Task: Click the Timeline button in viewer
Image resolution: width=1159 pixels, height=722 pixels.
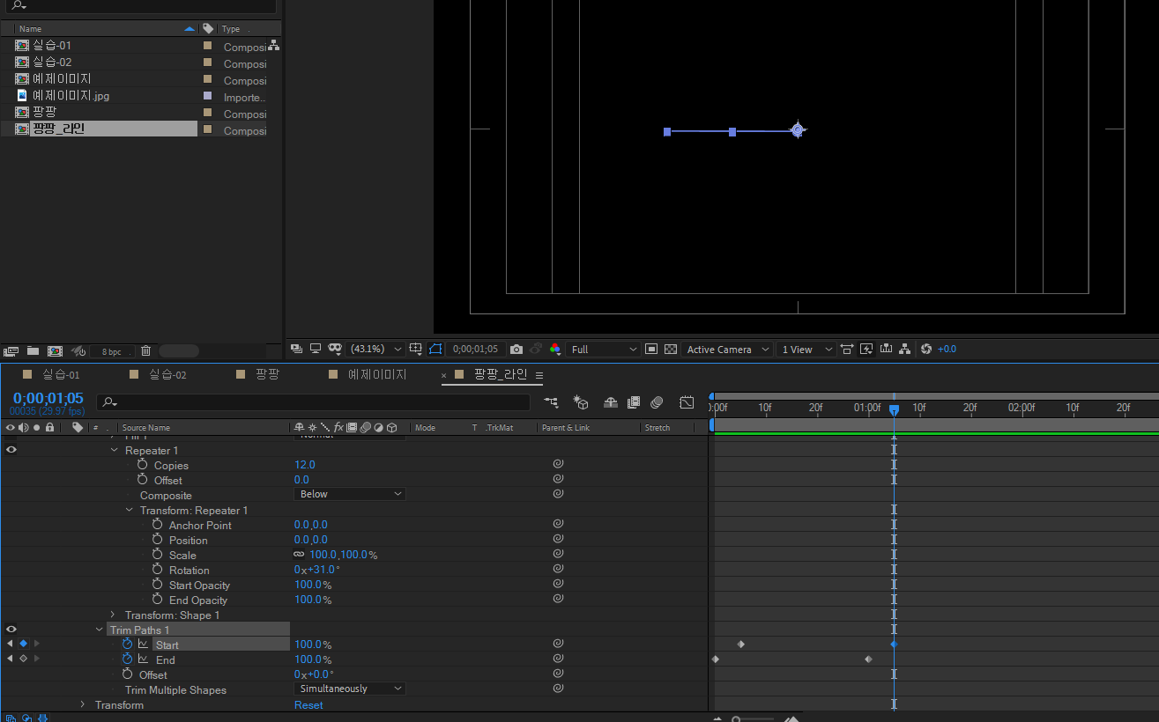Action: point(886,349)
